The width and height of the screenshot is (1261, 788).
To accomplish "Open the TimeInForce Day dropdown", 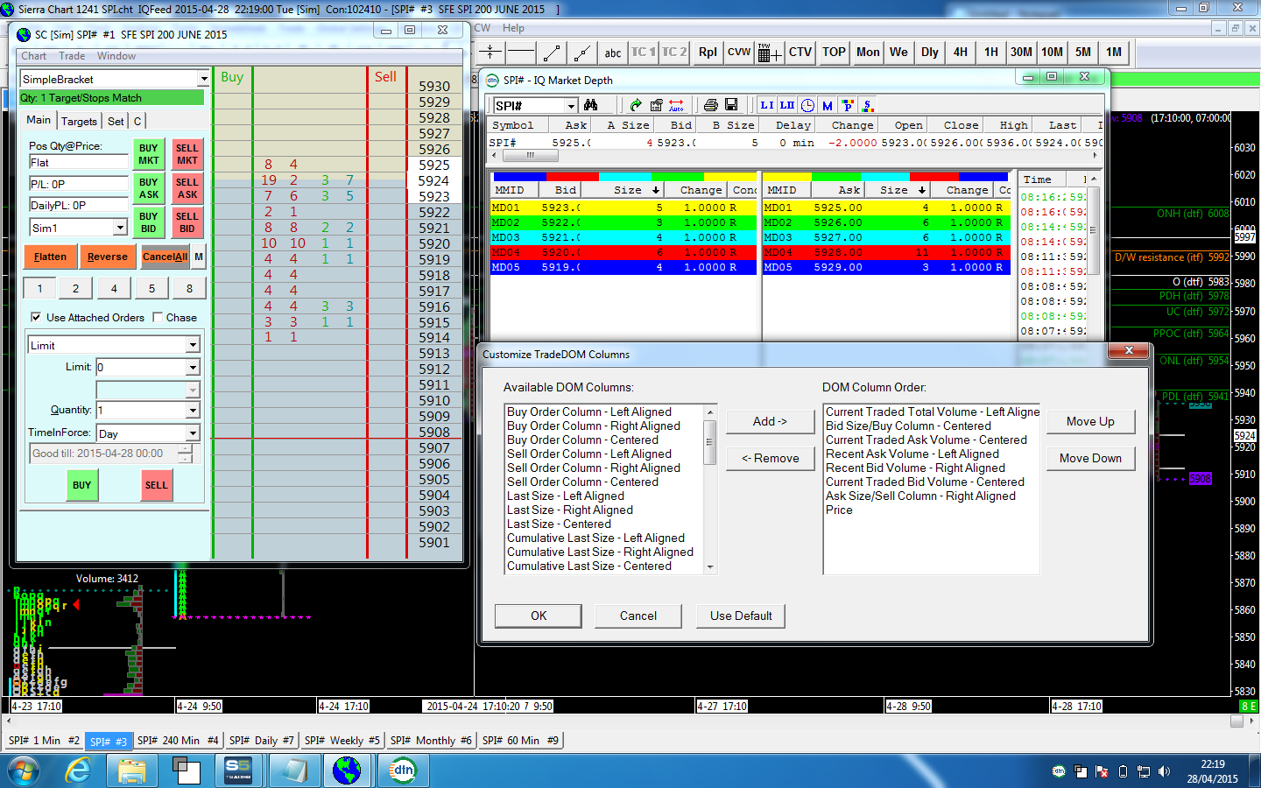I will coord(193,433).
